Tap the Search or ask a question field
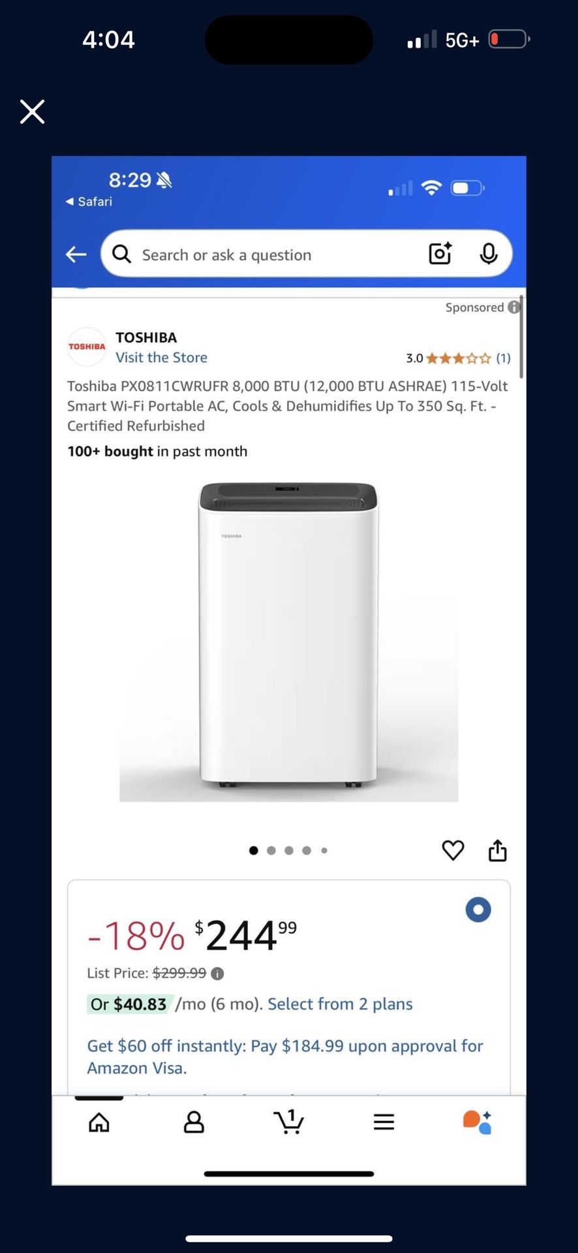Image resolution: width=578 pixels, height=1253 pixels. (x=274, y=255)
